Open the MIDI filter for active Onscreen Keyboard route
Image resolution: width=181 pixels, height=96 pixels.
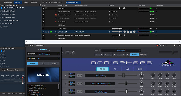[x=110, y=12]
